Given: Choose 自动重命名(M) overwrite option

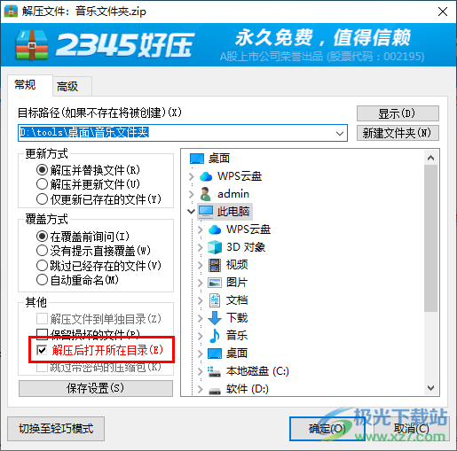Looking at the screenshot, I should 42,279.
